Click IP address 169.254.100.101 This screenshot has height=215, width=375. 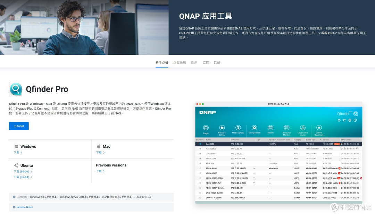click(x=238, y=198)
